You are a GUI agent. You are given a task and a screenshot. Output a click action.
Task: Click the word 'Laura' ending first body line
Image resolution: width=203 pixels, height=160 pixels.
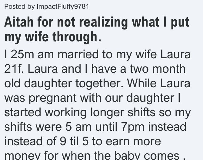(175, 54)
